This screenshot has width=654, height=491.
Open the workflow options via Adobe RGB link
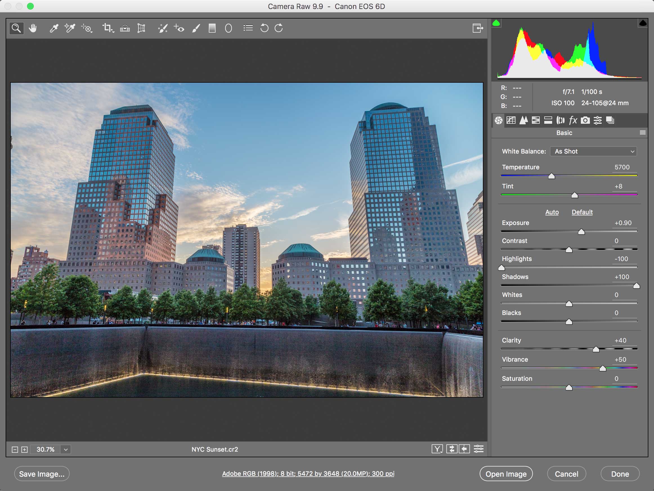point(308,473)
